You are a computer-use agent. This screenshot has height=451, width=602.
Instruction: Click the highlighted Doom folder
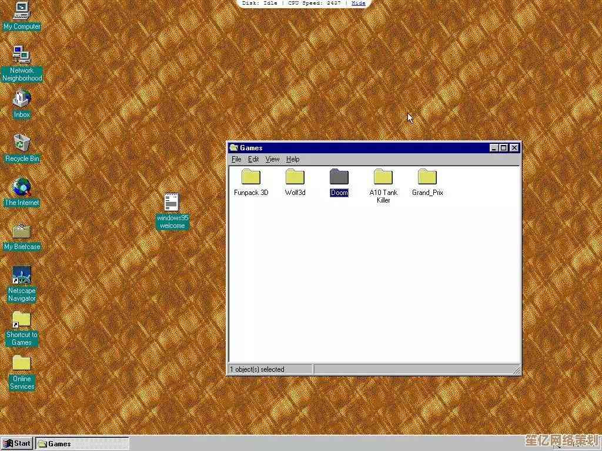pos(339,177)
